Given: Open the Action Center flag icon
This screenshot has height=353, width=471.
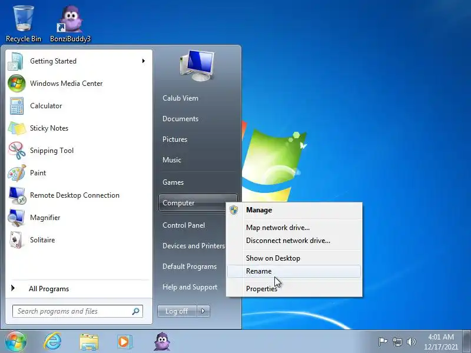Looking at the screenshot, I should coord(383,342).
